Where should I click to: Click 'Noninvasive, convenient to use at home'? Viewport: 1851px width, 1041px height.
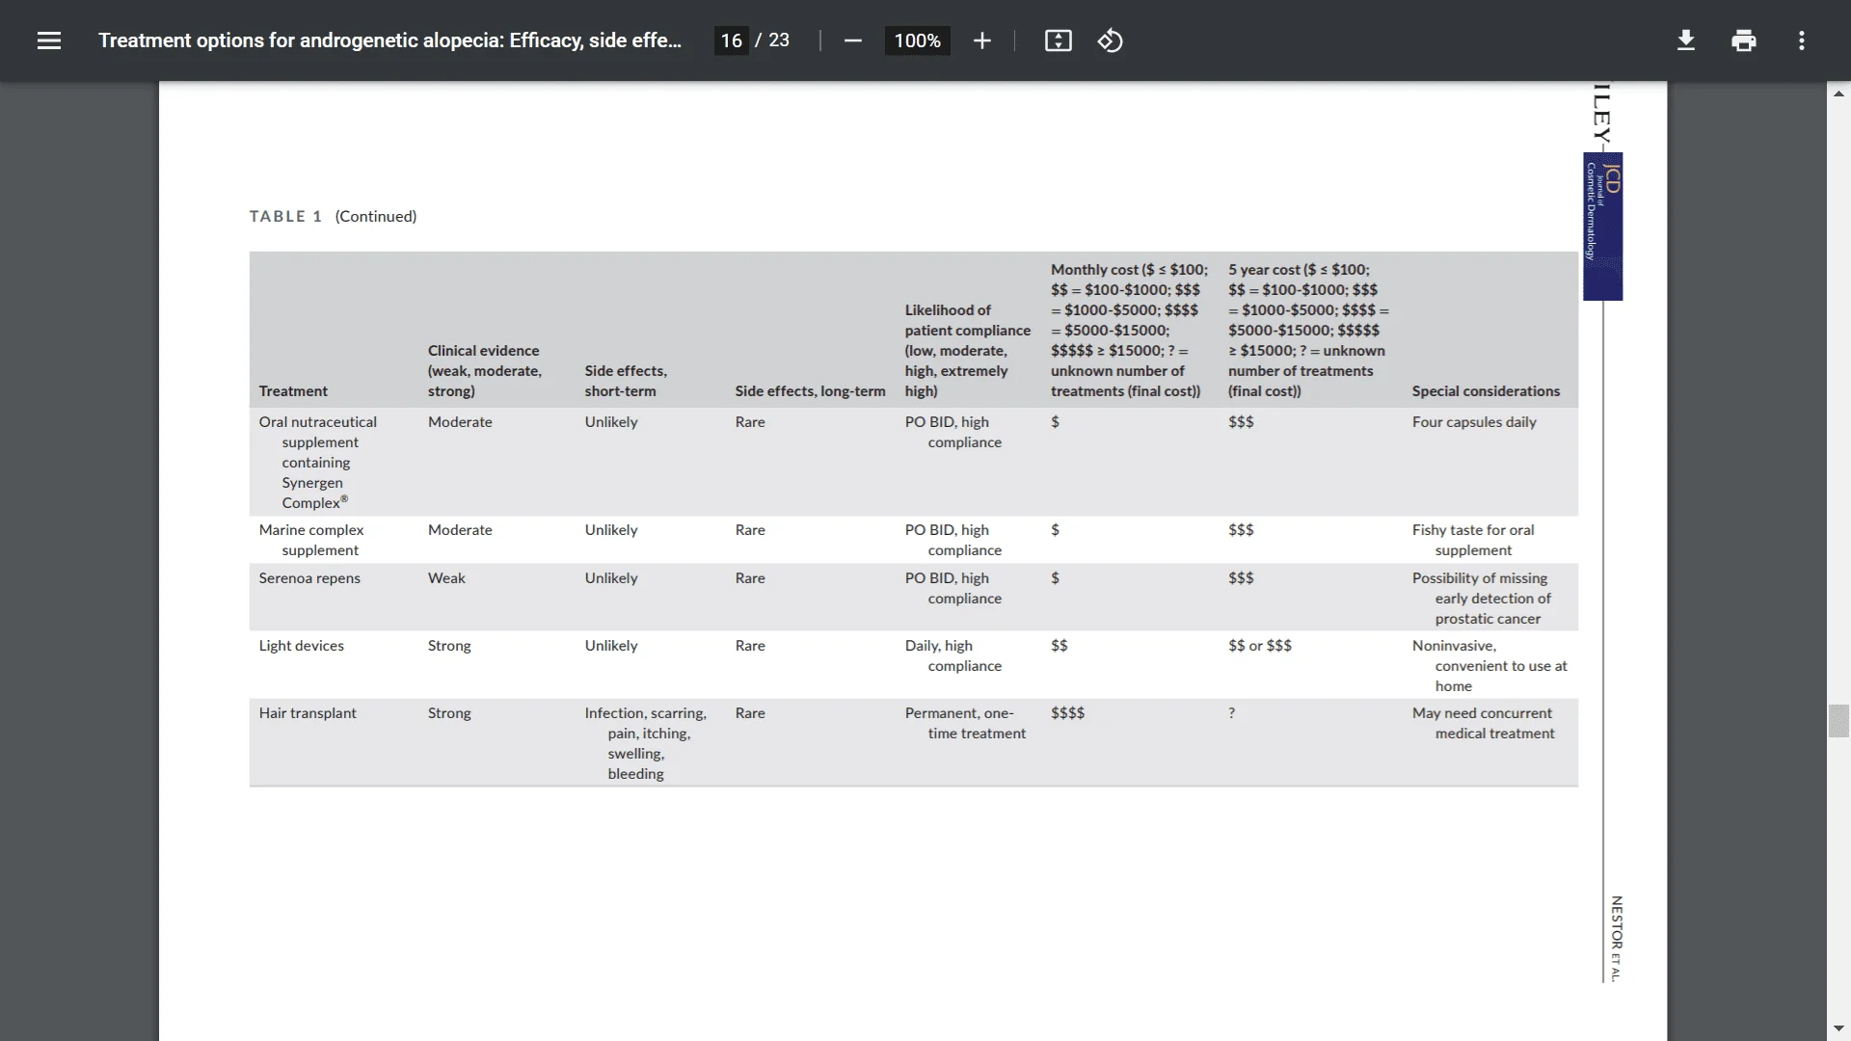1489,665
